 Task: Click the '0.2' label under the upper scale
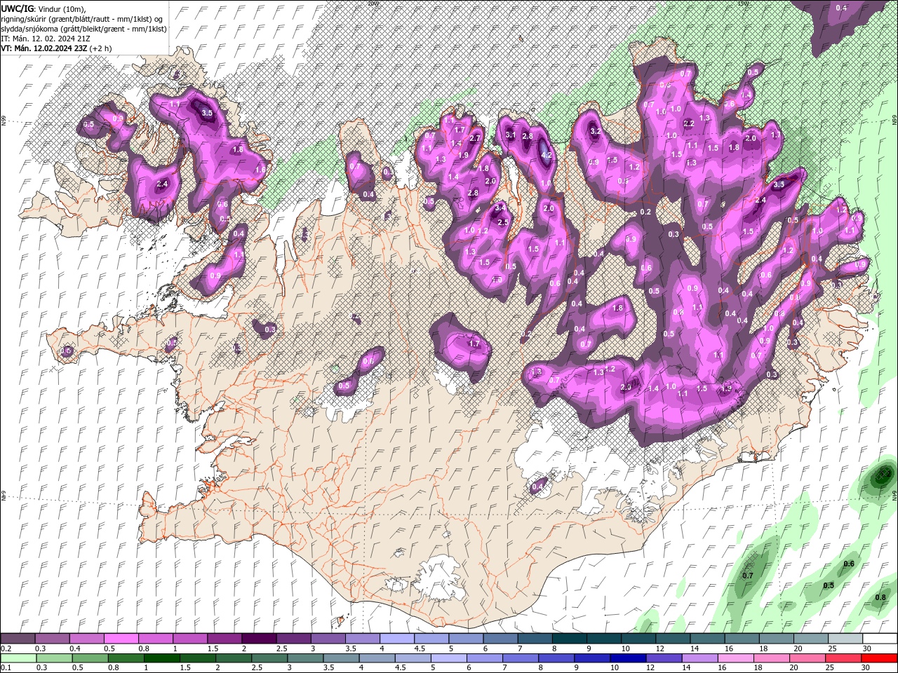pyautogui.click(x=6, y=648)
